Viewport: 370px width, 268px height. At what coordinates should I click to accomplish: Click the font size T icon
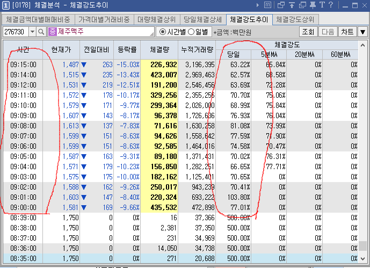point(322,5)
